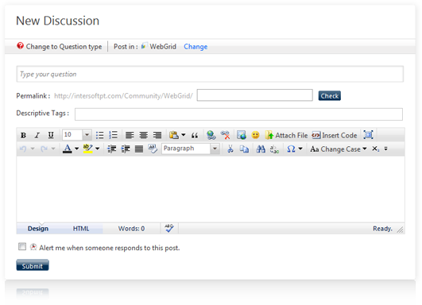Align text to the left
This screenshot has height=305, width=422.
click(130, 135)
